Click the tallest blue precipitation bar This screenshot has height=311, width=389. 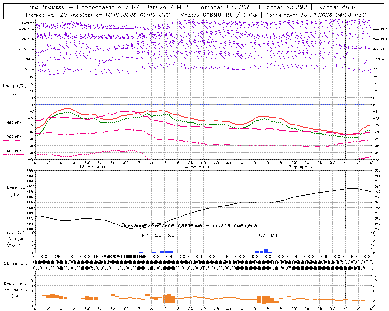tap(266, 251)
